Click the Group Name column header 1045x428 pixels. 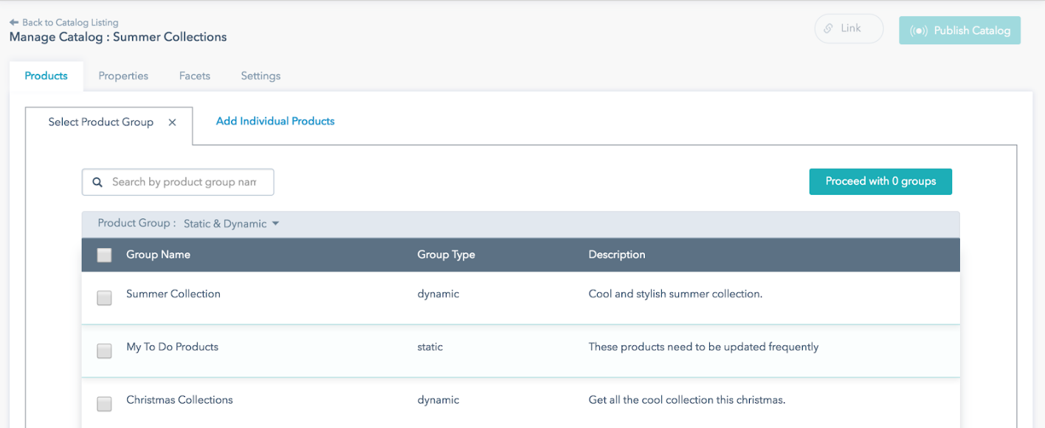click(158, 255)
